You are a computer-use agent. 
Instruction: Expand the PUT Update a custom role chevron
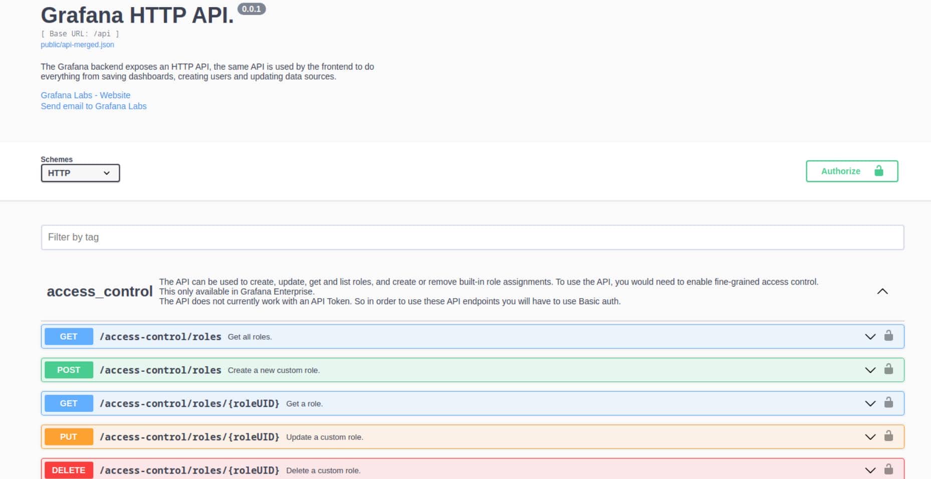pyautogui.click(x=870, y=437)
